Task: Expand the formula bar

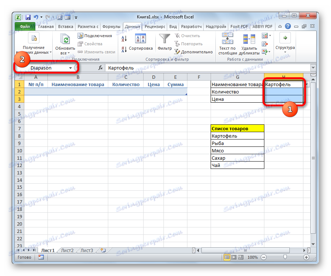Action: click(313, 67)
